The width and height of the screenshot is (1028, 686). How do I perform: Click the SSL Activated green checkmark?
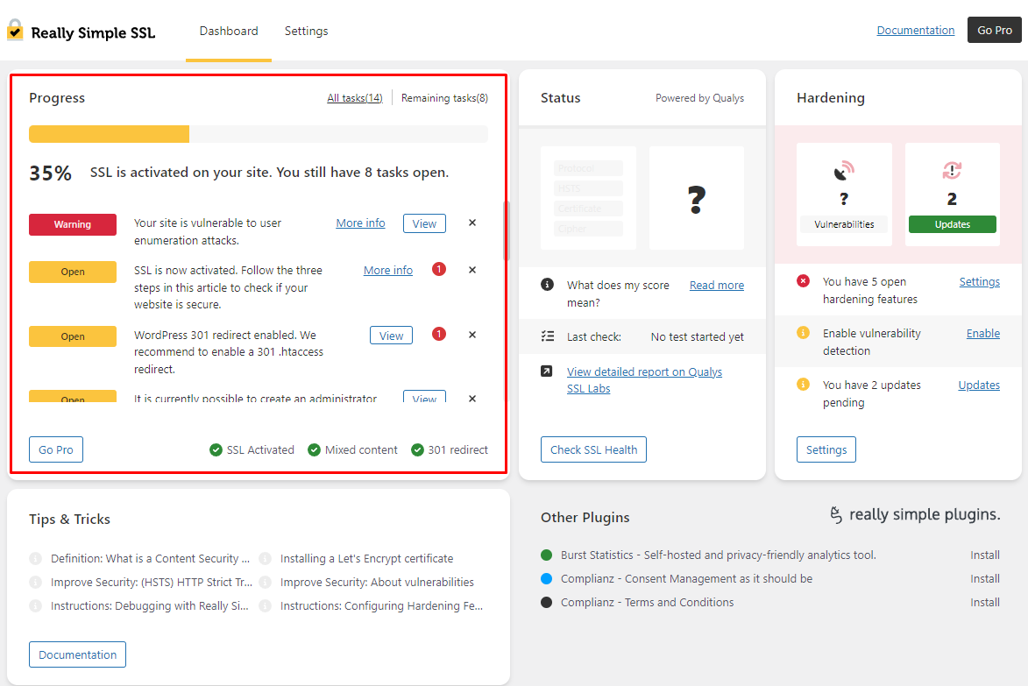216,449
